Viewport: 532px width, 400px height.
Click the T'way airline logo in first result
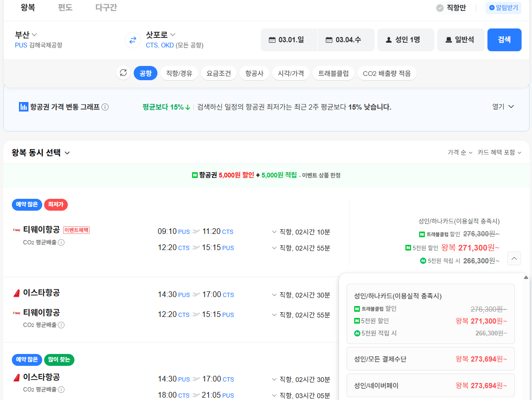point(16,230)
